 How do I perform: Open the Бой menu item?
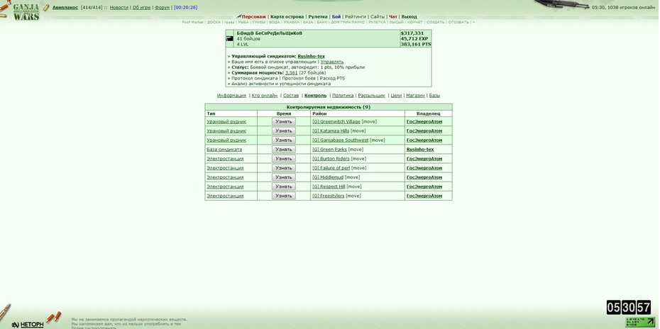click(336, 17)
